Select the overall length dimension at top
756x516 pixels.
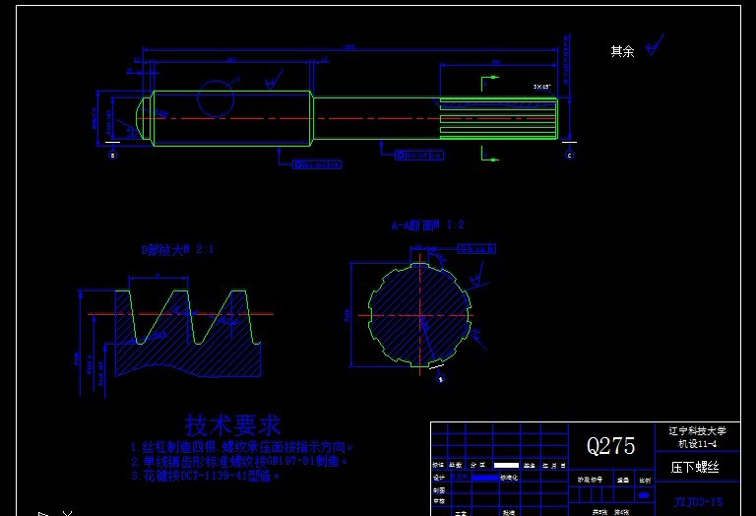click(x=350, y=48)
